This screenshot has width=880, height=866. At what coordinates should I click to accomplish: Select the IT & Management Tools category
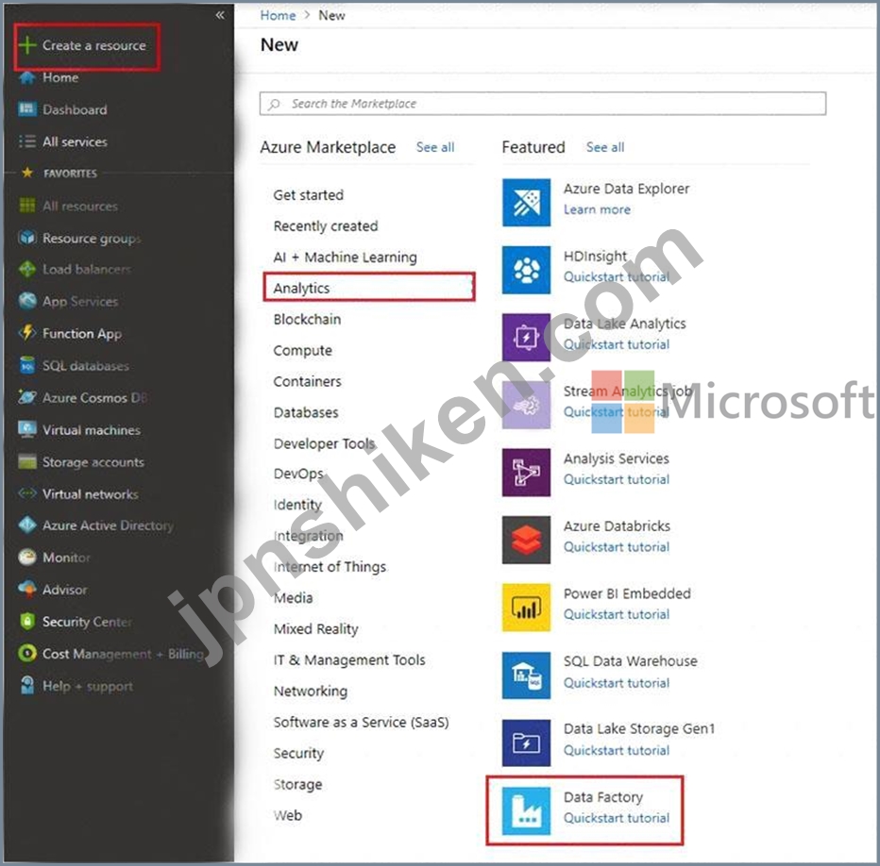pos(349,660)
